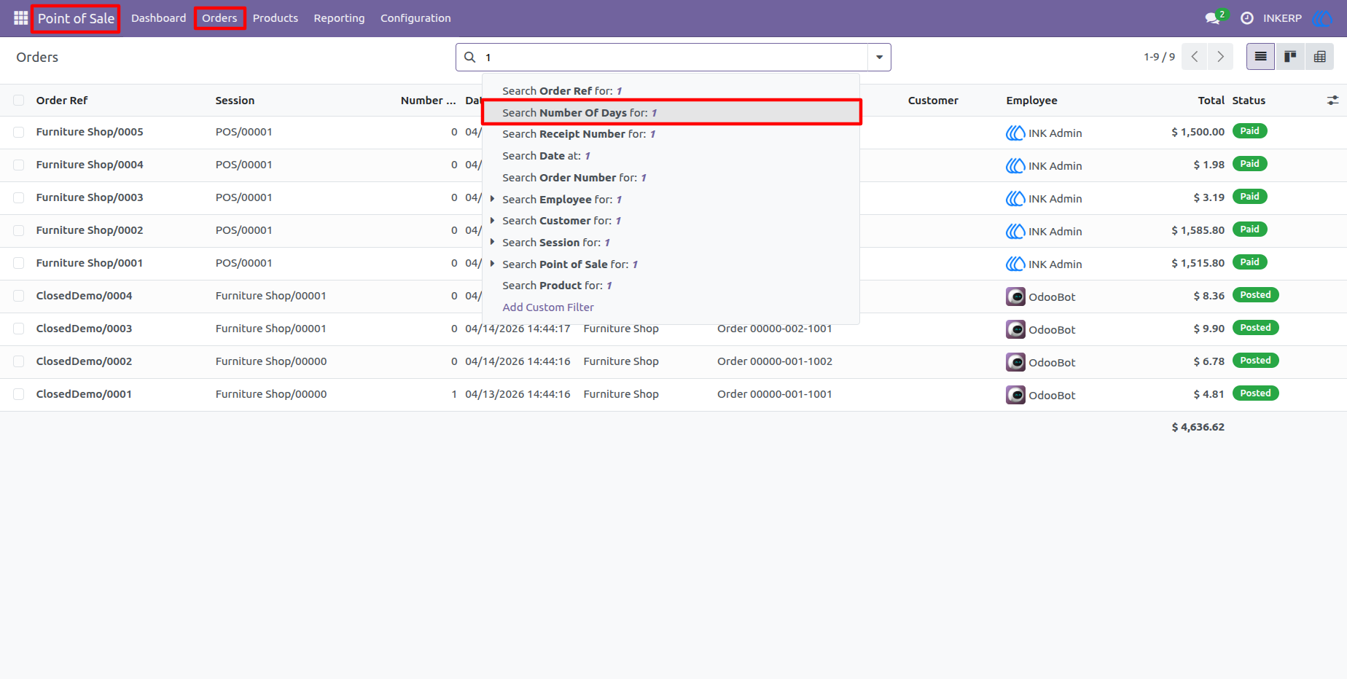Toggle the search options dropdown arrow
The image size is (1347, 679).
[x=879, y=57]
